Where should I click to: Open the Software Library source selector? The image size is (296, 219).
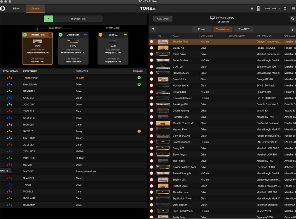click(222, 18)
